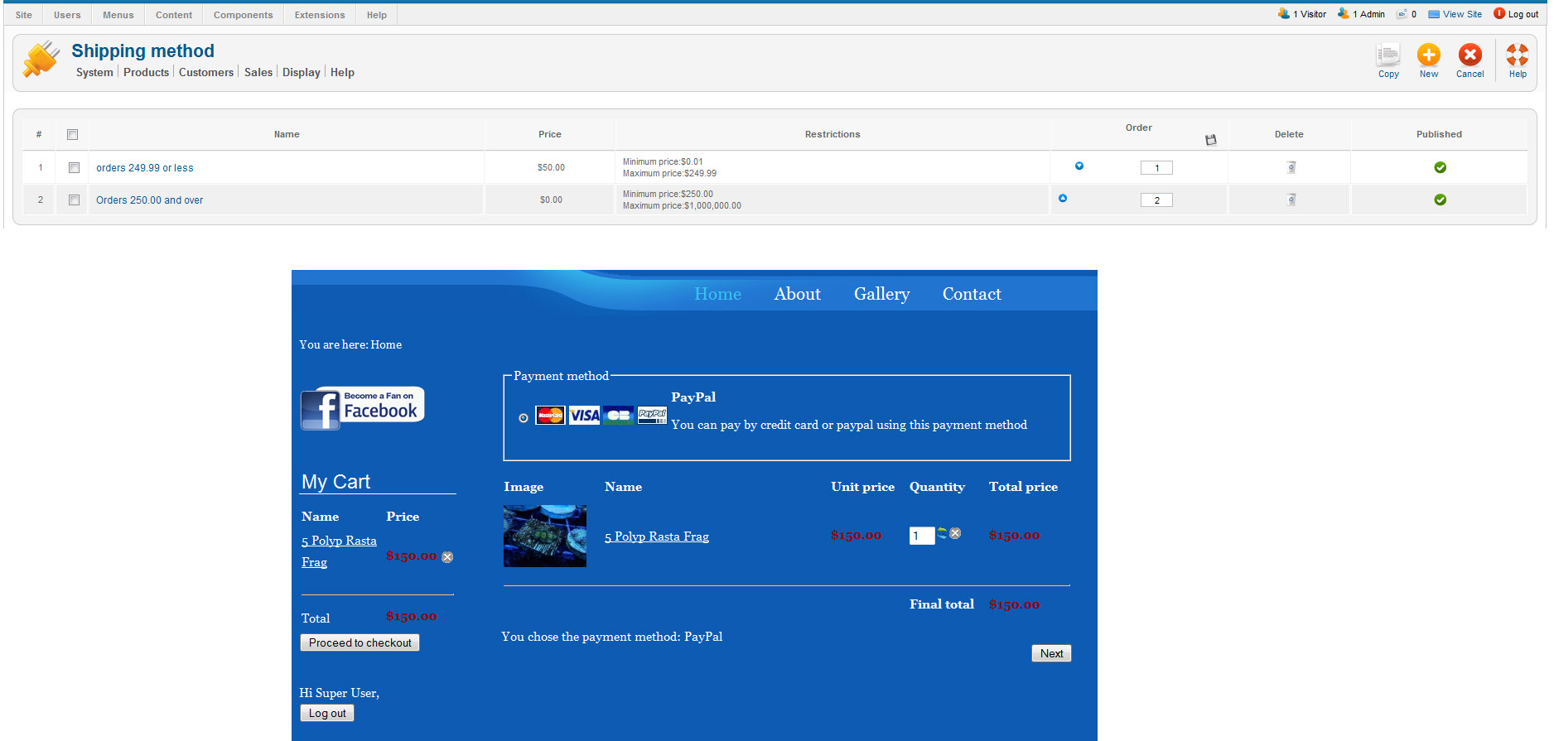This screenshot has height=741, width=1554.
Task: Click the save order icon
Action: point(1211,140)
